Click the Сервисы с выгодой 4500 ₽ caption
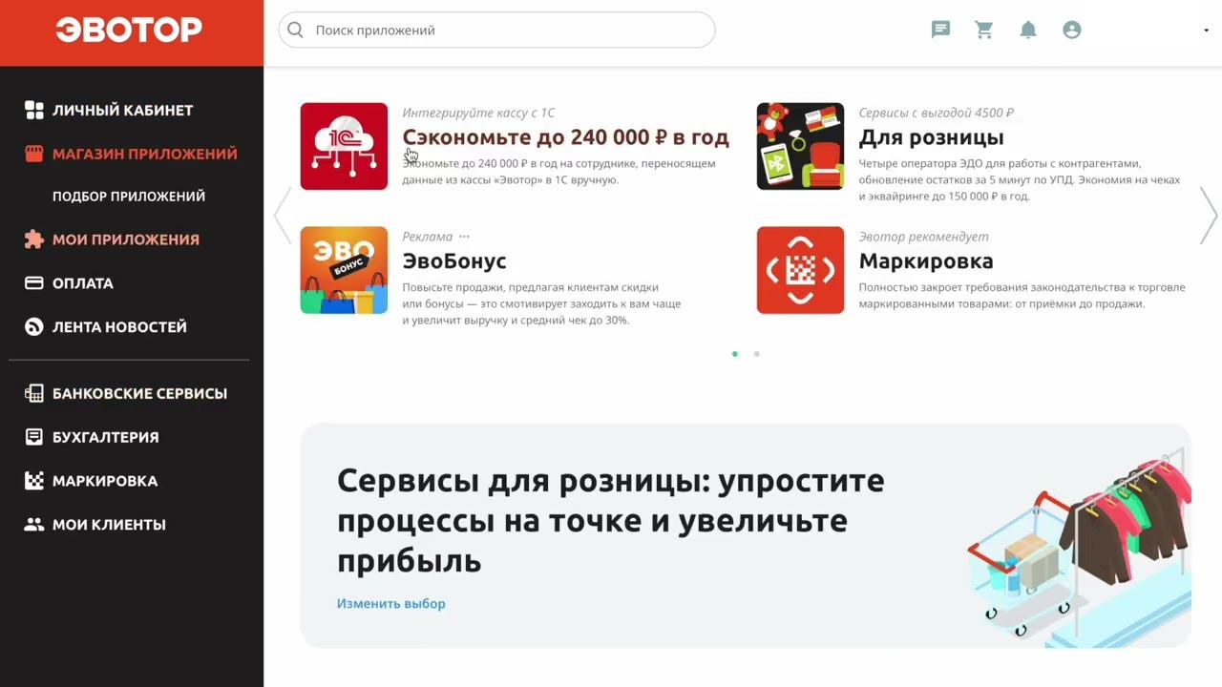The width and height of the screenshot is (1222, 687). [x=937, y=113]
